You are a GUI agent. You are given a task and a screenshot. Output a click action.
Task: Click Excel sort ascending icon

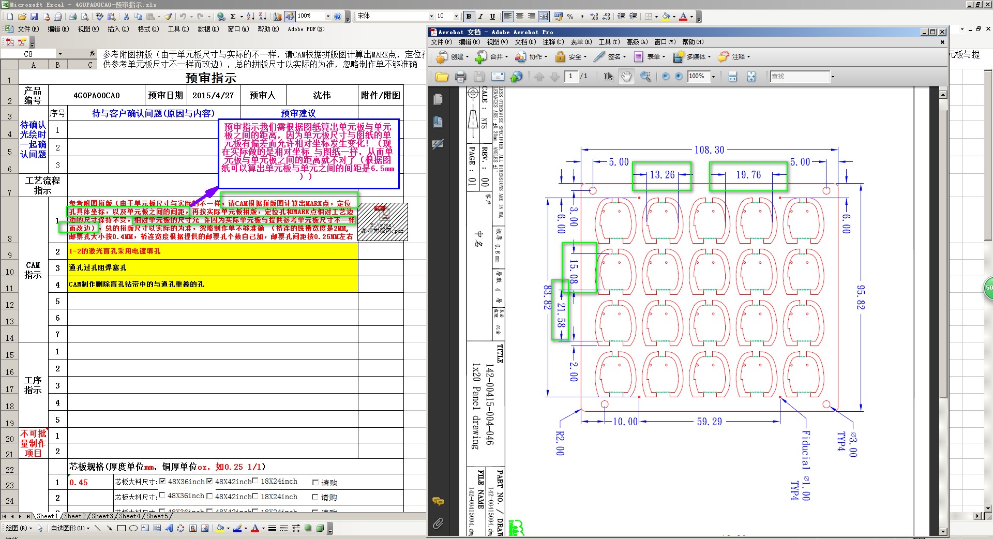[250, 17]
